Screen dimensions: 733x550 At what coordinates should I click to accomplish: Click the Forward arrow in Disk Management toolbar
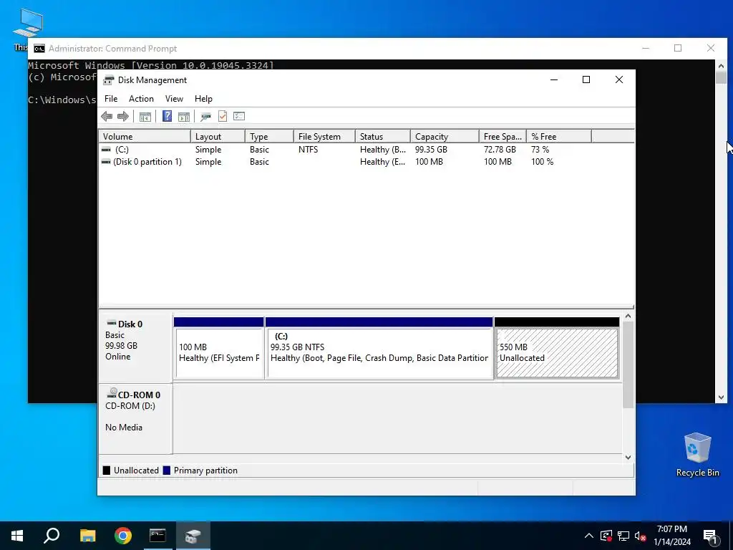123,117
